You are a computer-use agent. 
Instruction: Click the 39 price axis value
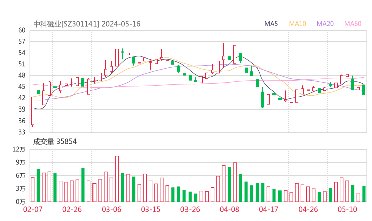point(22,109)
